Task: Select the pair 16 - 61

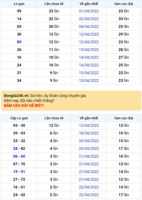Action: tap(19, 187)
